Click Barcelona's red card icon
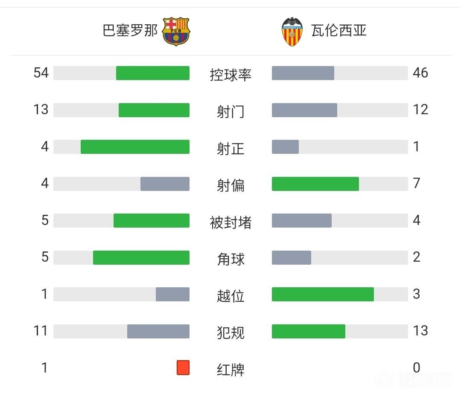This screenshot has width=461, height=393. click(x=183, y=367)
